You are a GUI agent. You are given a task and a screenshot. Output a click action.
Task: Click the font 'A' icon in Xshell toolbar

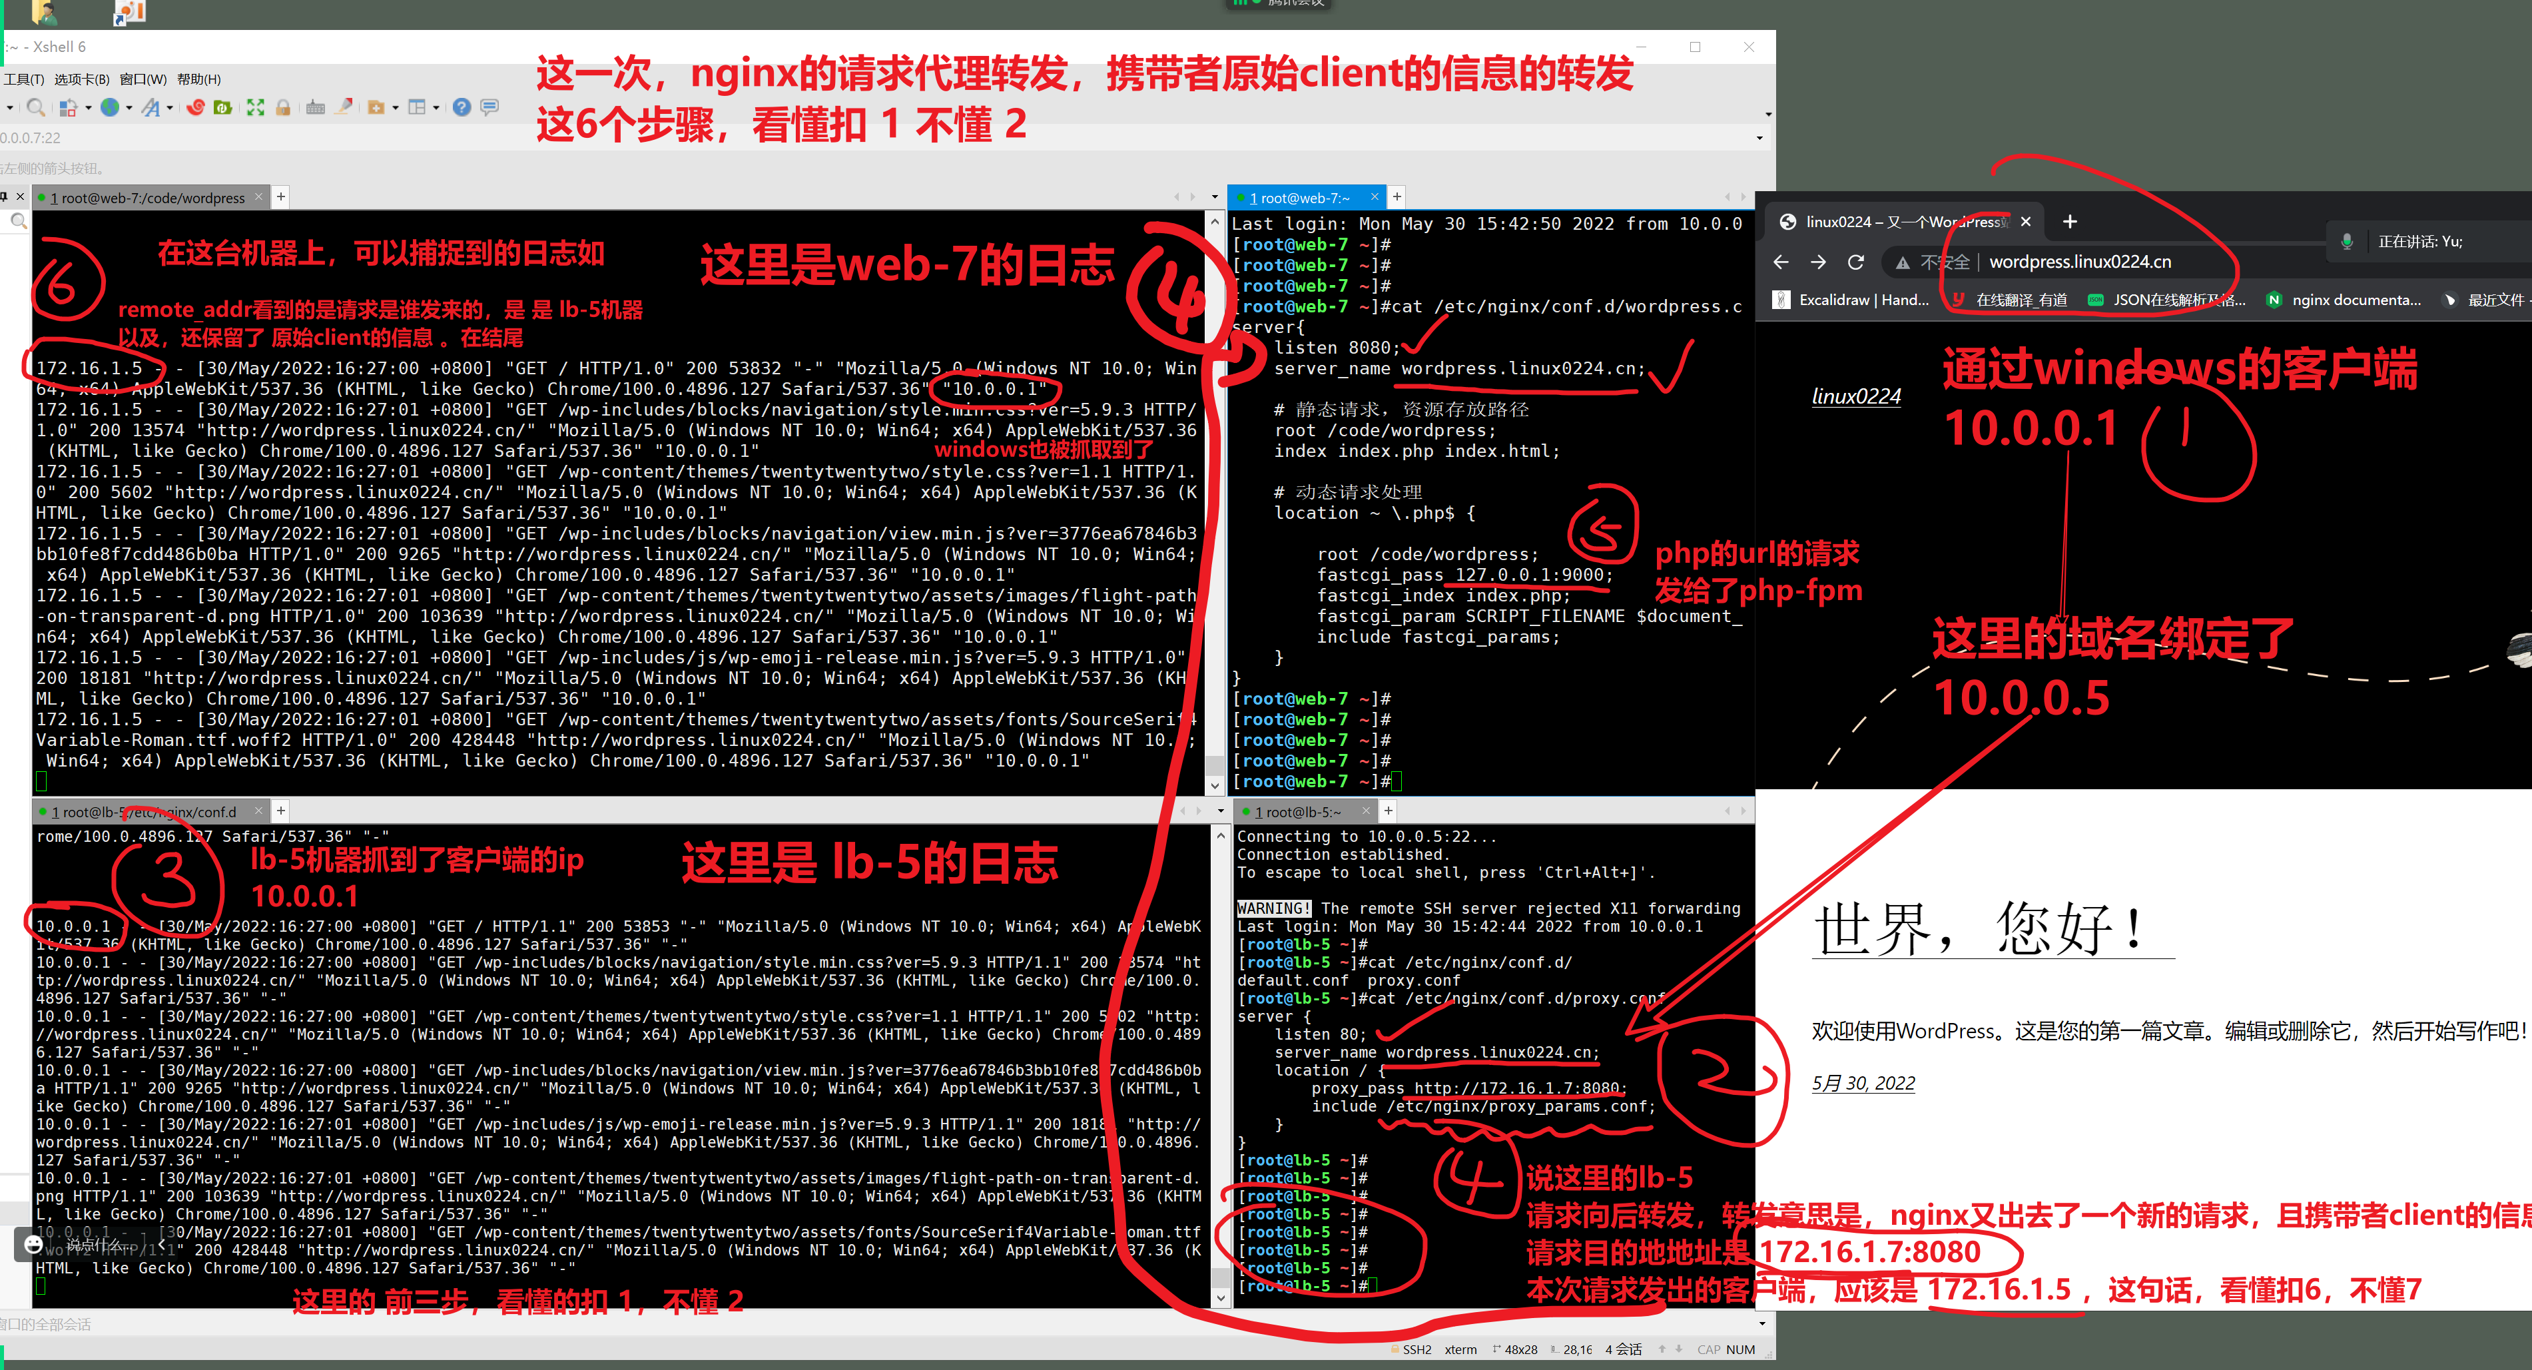pos(151,107)
